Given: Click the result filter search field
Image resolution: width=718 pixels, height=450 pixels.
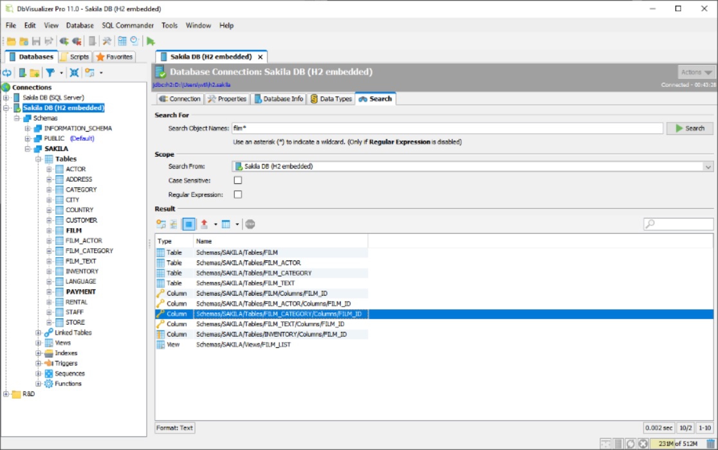Looking at the screenshot, I should tap(678, 224).
